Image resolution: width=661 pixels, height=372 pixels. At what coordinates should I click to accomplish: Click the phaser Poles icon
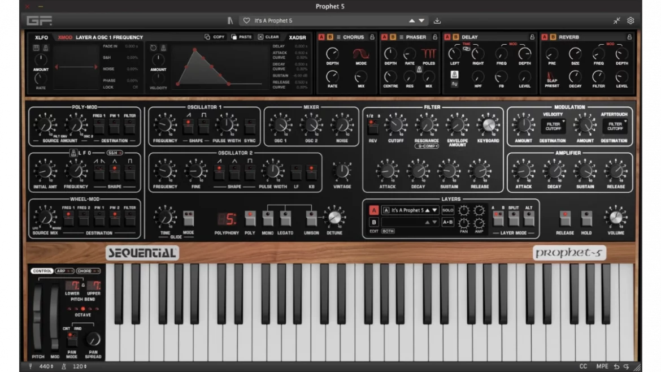[429, 54]
